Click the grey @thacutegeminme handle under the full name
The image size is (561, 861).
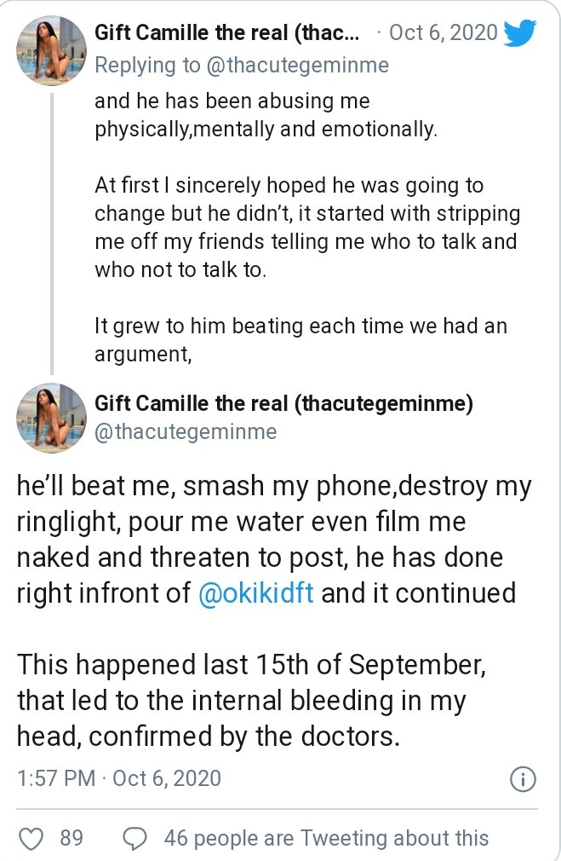click(186, 431)
